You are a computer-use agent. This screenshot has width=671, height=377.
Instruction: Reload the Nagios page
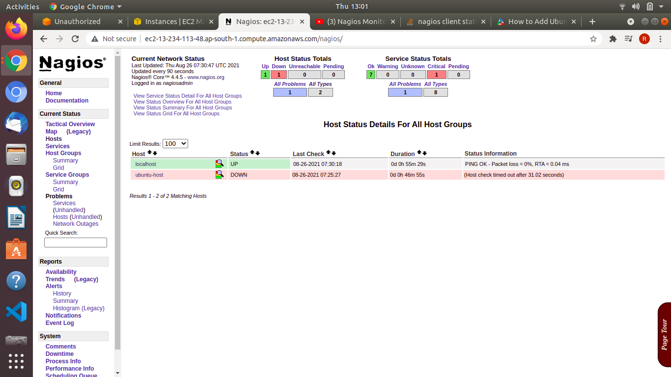(x=75, y=39)
